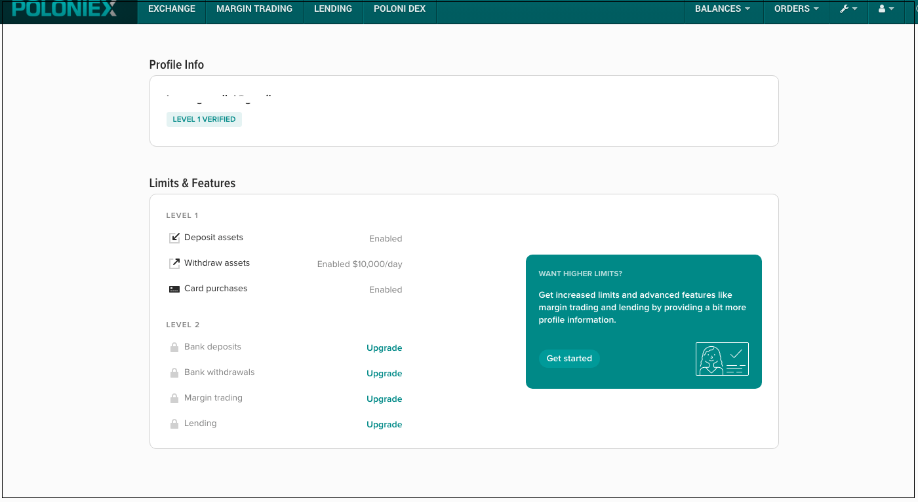Go to the Exchange tab

[172, 9]
